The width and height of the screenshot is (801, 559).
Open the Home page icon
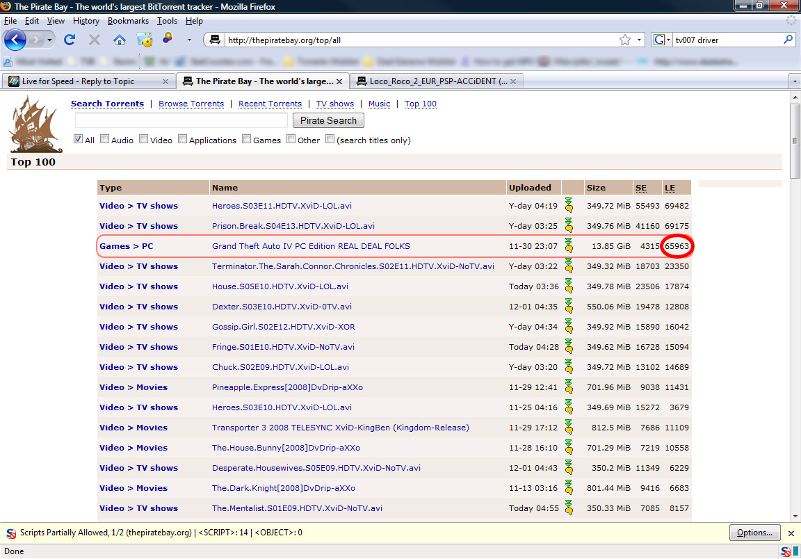pos(120,40)
